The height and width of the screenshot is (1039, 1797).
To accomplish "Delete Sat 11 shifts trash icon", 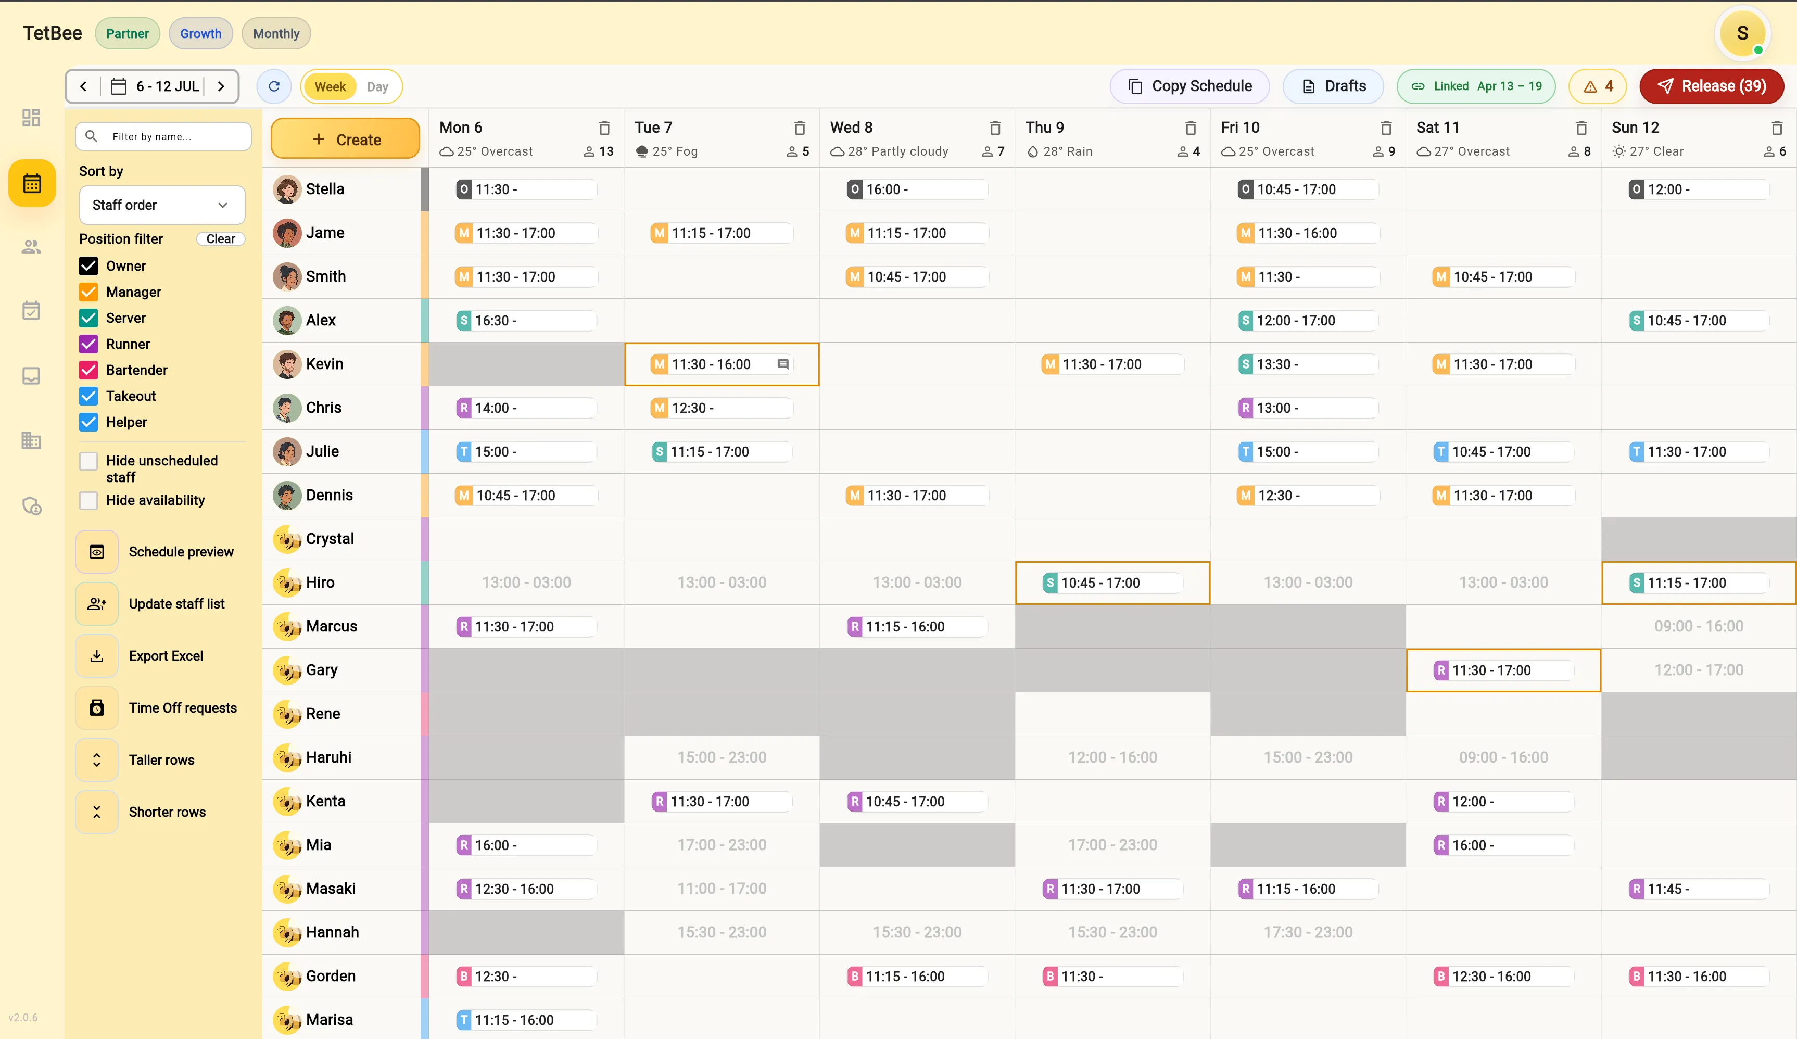I will coord(1581,128).
